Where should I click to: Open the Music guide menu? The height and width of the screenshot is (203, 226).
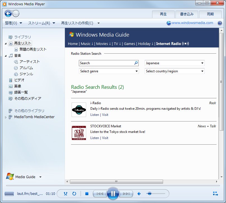(87, 44)
